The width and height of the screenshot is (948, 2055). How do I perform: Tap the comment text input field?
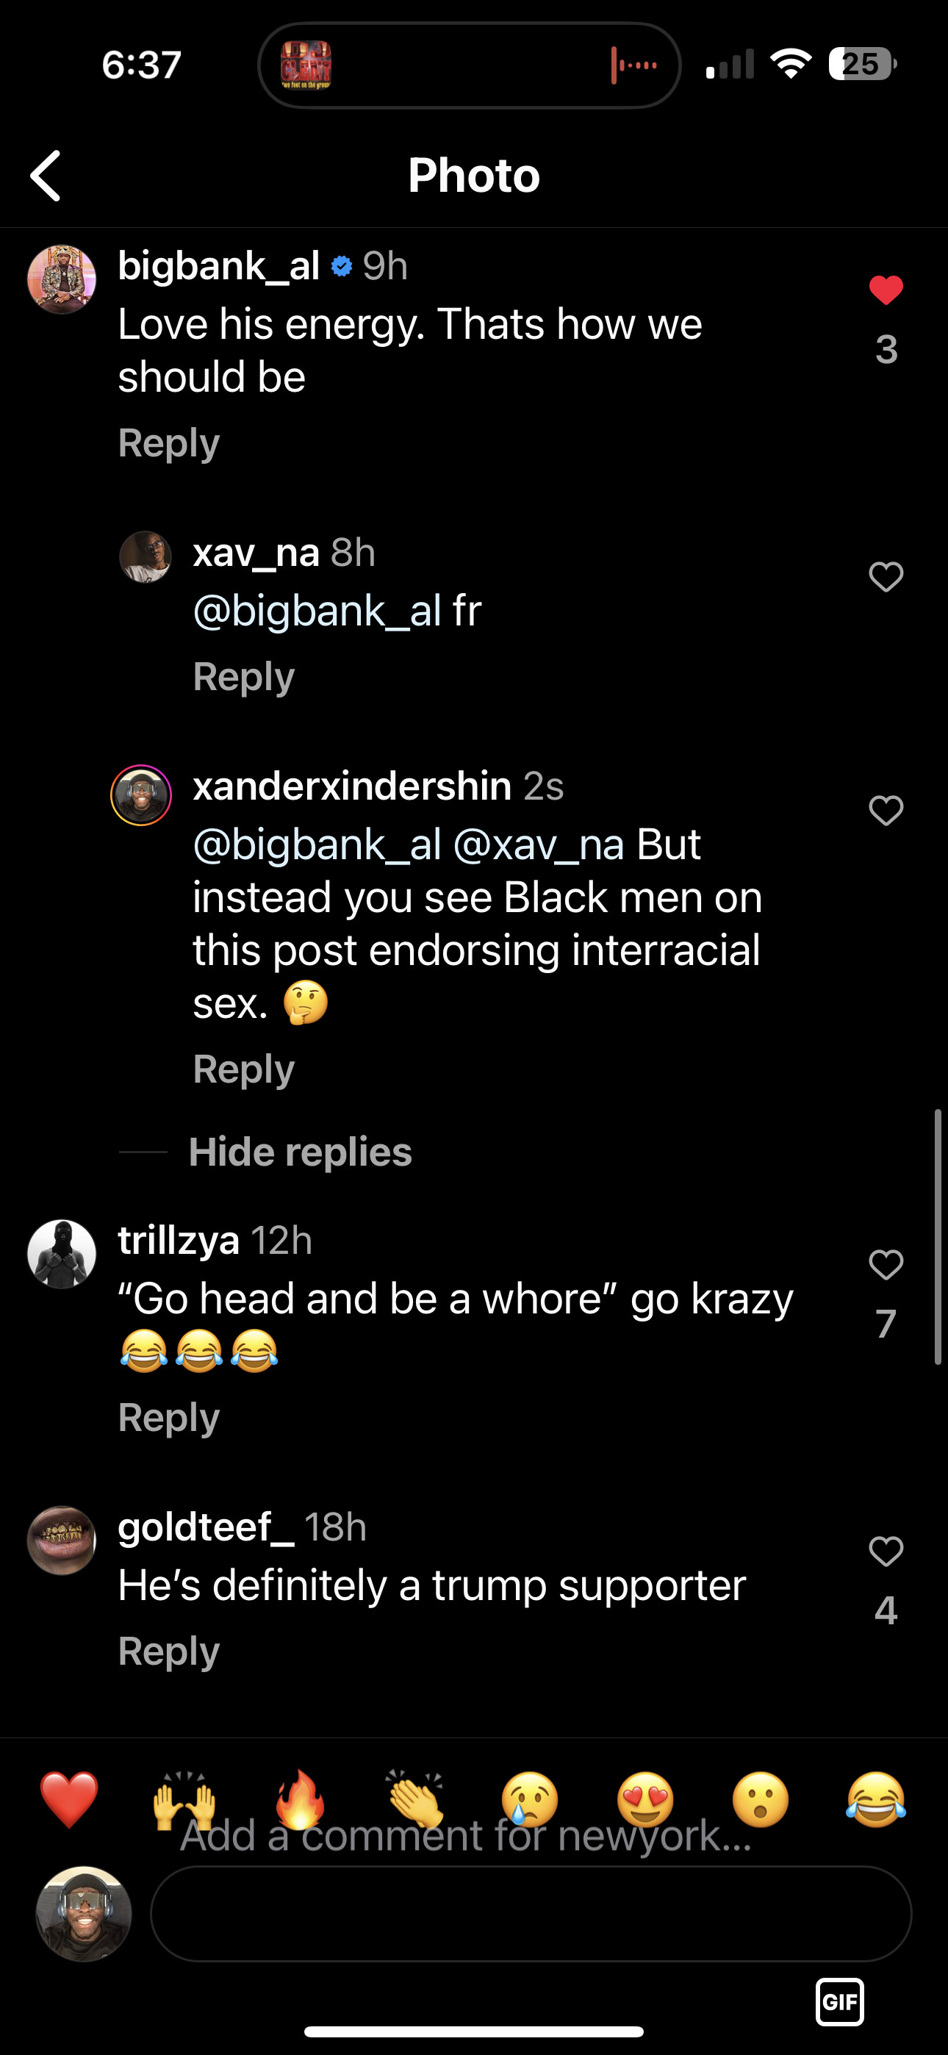coord(531,1913)
